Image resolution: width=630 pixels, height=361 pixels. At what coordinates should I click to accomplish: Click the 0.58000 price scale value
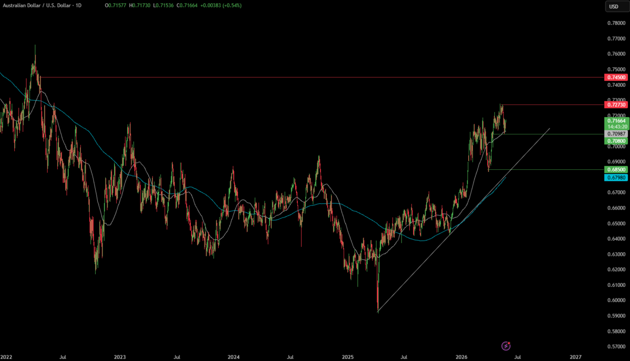[616, 331]
